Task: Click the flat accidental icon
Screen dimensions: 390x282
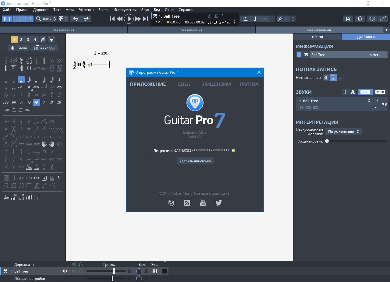Action: point(14,95)
